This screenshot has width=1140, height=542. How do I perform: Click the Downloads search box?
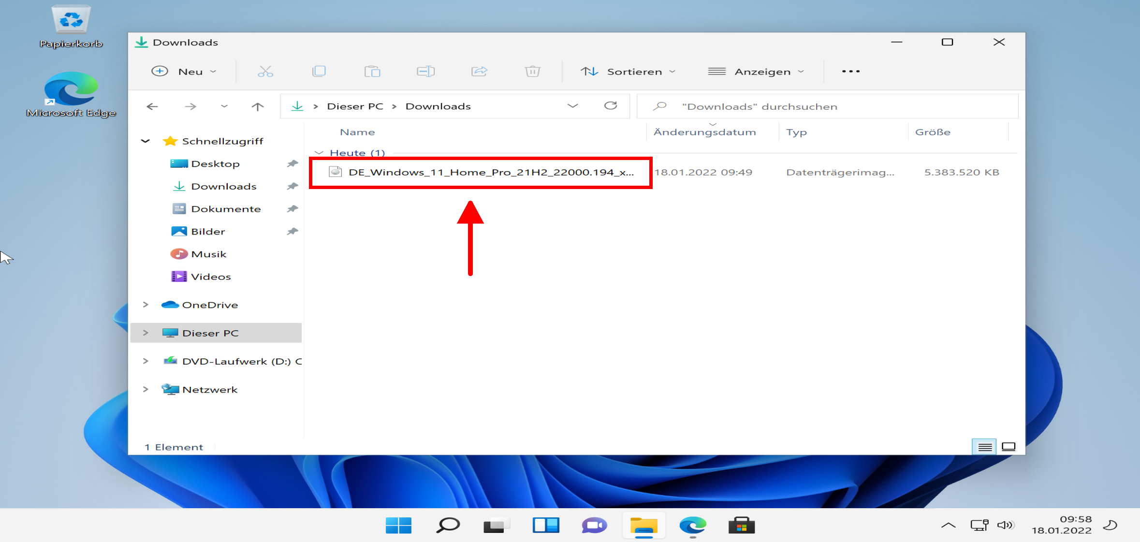point(828,106)
